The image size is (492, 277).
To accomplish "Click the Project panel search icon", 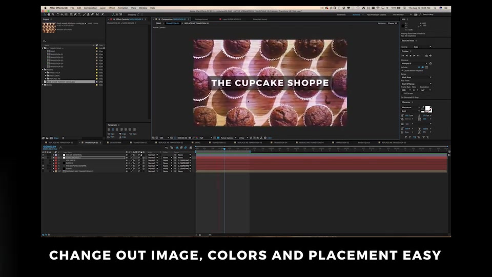I will (x=44, y=41).
